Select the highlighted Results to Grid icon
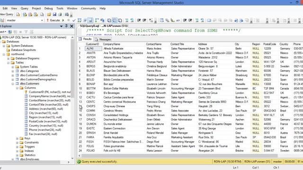The image size is (303, 170). pos(115,20)
